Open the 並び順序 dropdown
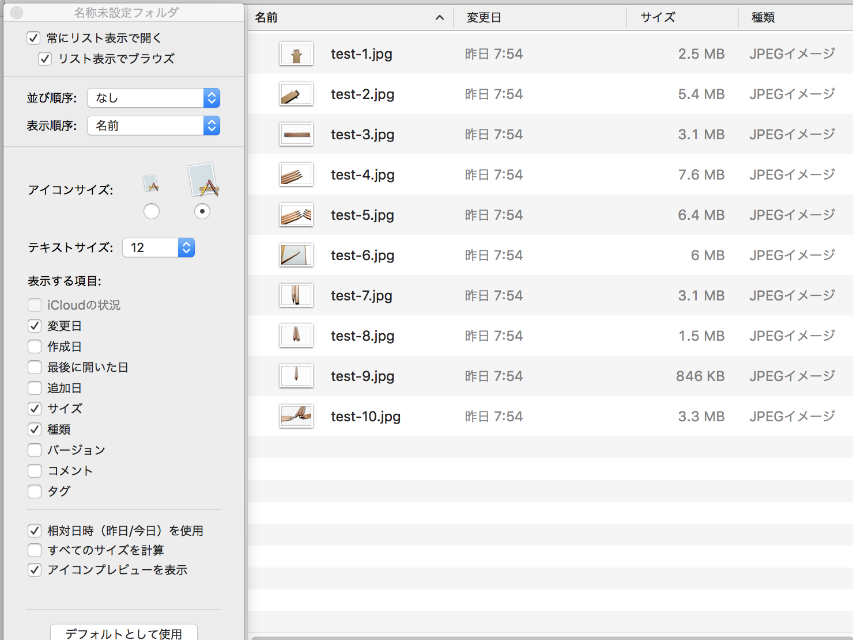The image size is (853, 640). pos(153,98)
